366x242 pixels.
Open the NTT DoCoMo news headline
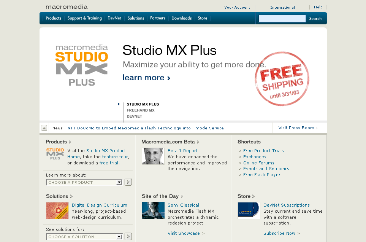(146, 128)
